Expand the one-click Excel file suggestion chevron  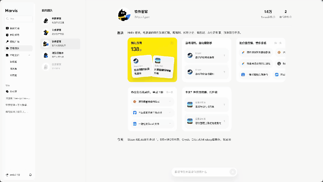point(170,124)
